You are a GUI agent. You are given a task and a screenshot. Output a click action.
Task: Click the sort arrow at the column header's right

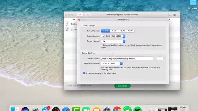coord(170,20)
